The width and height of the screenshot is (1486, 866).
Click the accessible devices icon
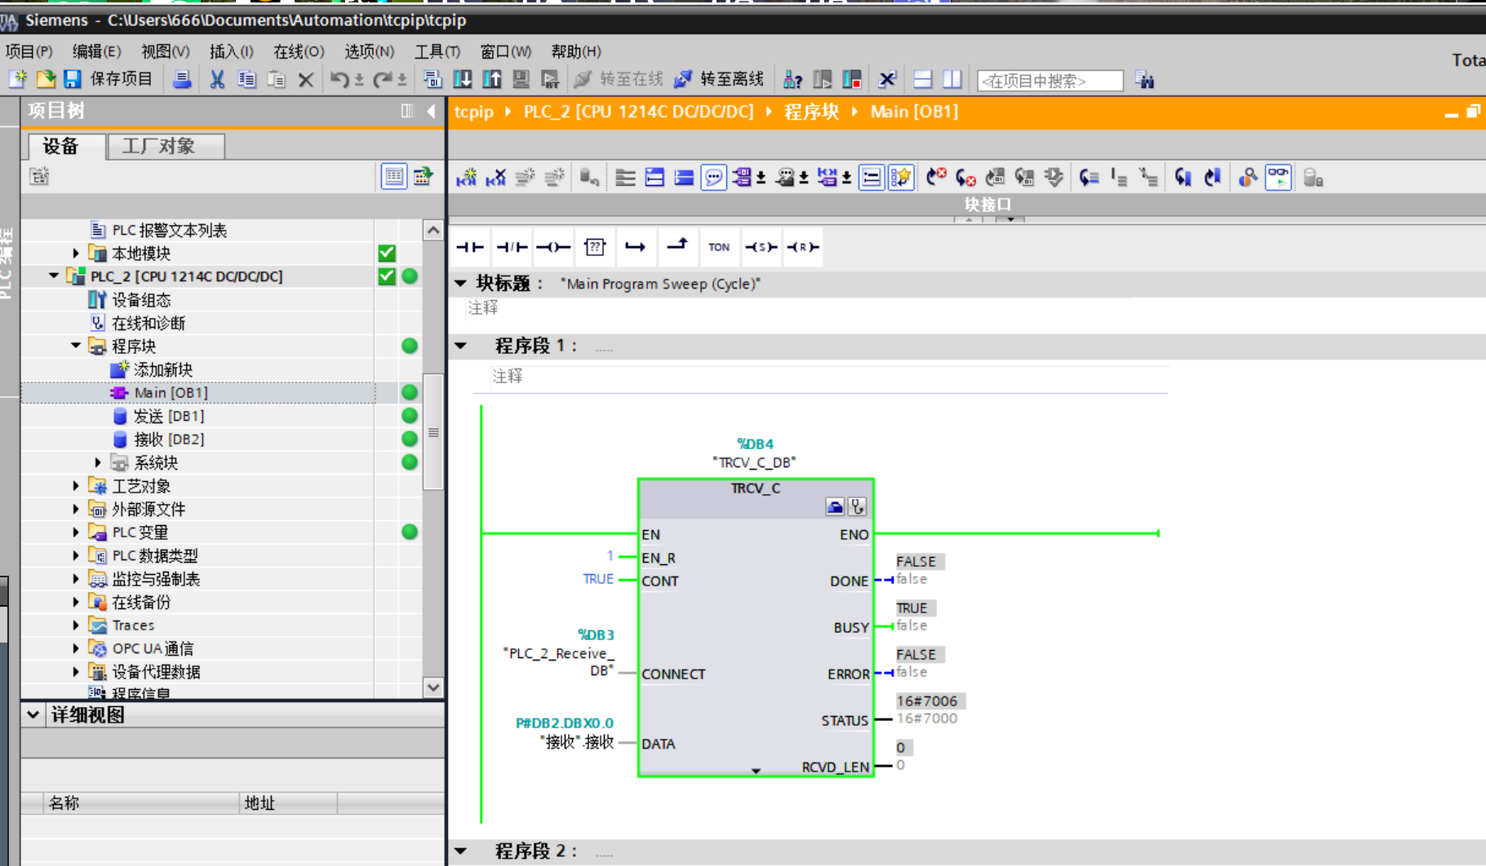point(792,79)
